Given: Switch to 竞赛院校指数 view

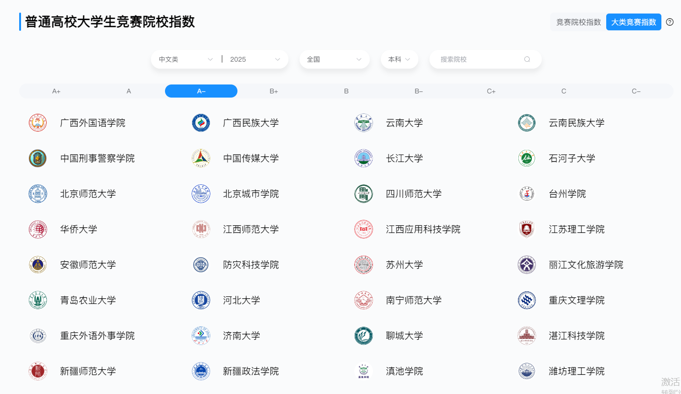Looking at the screenshot, I should [x=578, y=22].
